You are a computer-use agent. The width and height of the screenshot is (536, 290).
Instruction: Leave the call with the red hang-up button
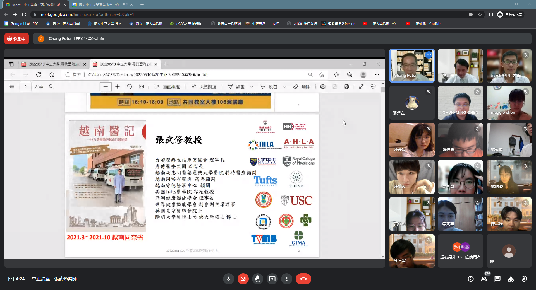[303, 279]
